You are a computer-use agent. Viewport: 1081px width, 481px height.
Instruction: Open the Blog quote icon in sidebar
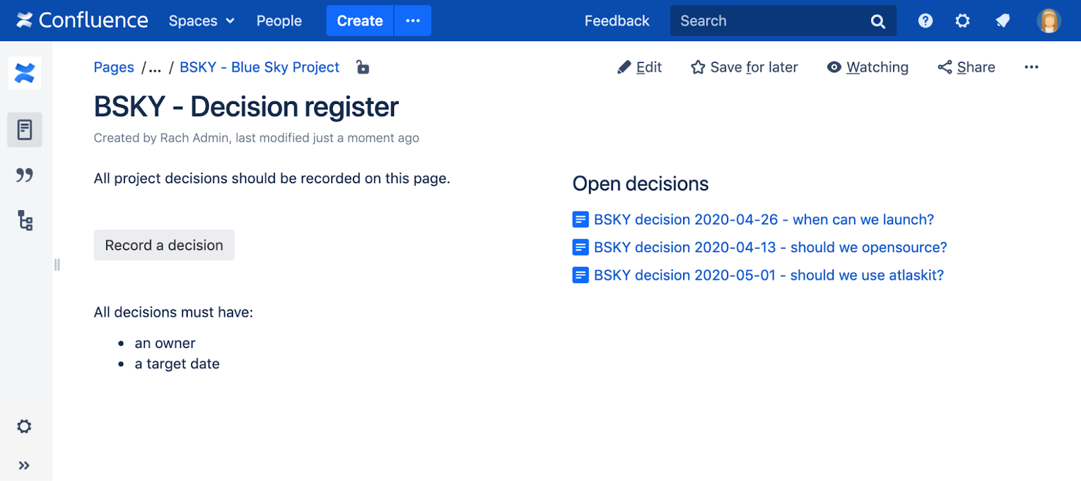click(x=25, y=176)
